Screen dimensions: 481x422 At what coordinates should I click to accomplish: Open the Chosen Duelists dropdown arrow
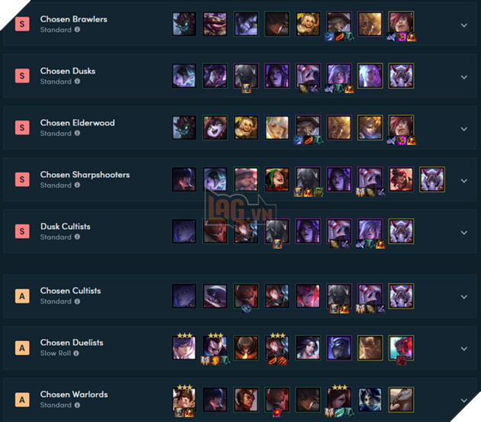(x=464, y=349)
